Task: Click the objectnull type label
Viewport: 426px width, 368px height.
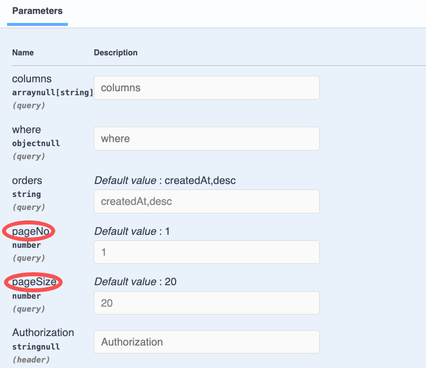Action: pyautogui.click(x=36, y=143)
